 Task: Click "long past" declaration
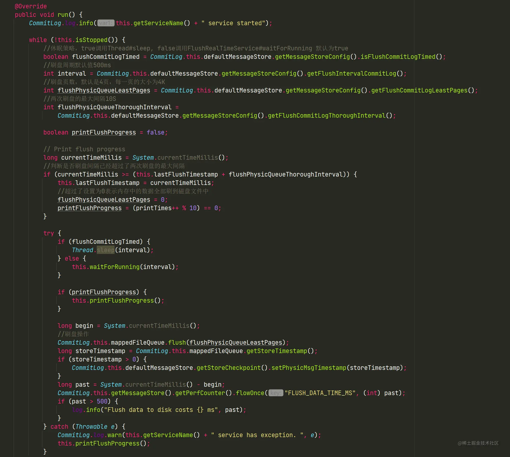point(74,384)
